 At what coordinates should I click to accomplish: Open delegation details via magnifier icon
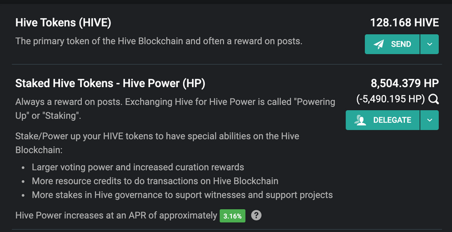434,100
